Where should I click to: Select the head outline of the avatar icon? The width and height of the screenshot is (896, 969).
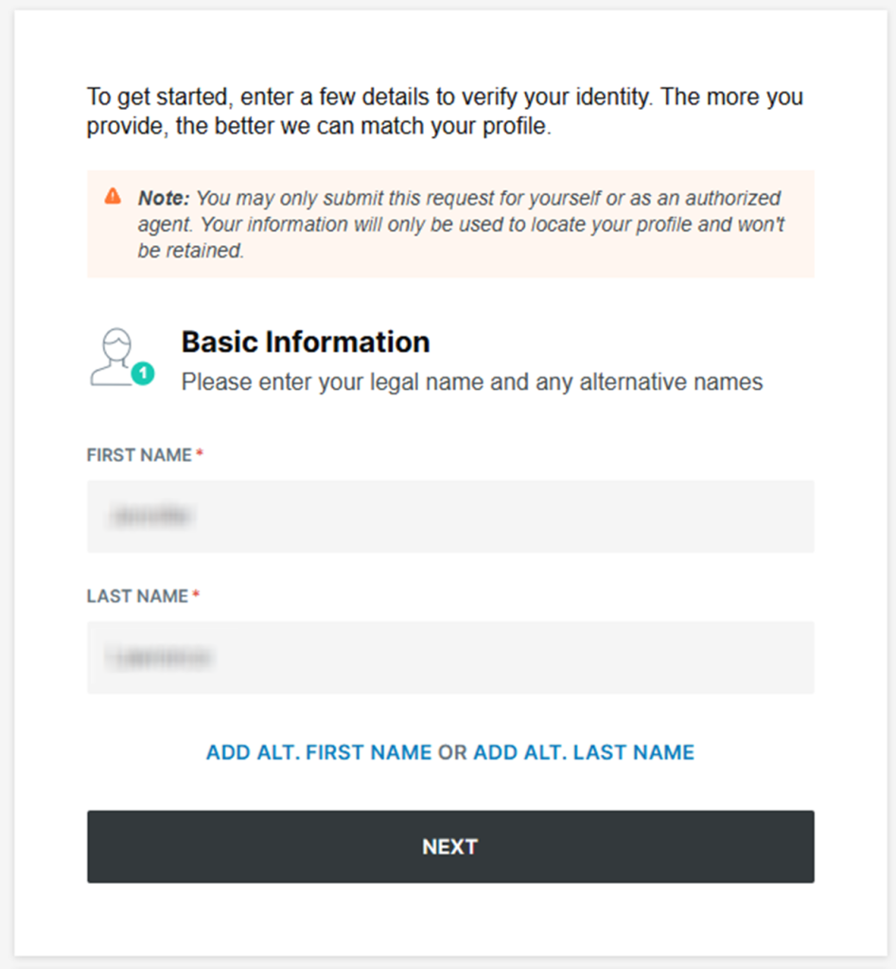click(x=115, y=343)
